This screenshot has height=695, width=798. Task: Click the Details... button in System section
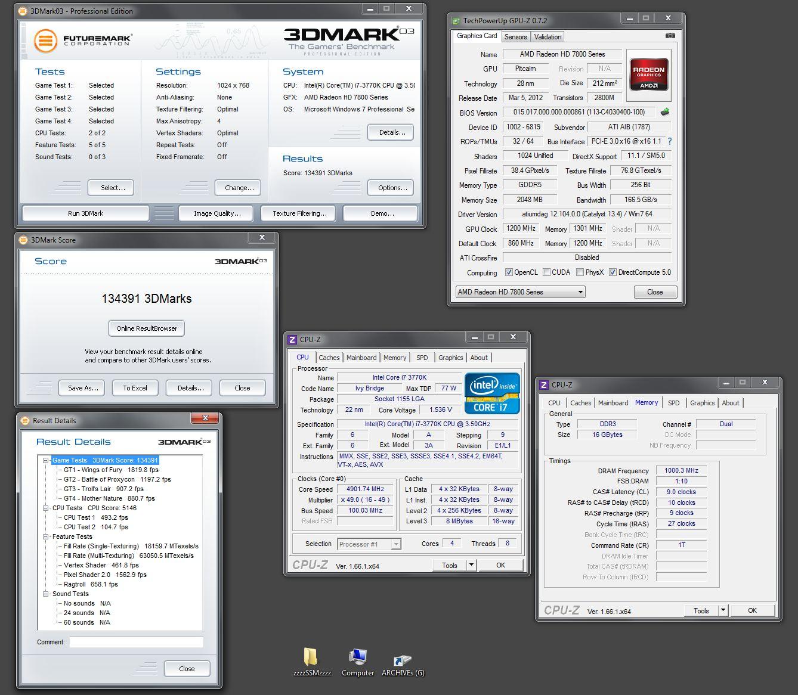click(x=392, y=132)
